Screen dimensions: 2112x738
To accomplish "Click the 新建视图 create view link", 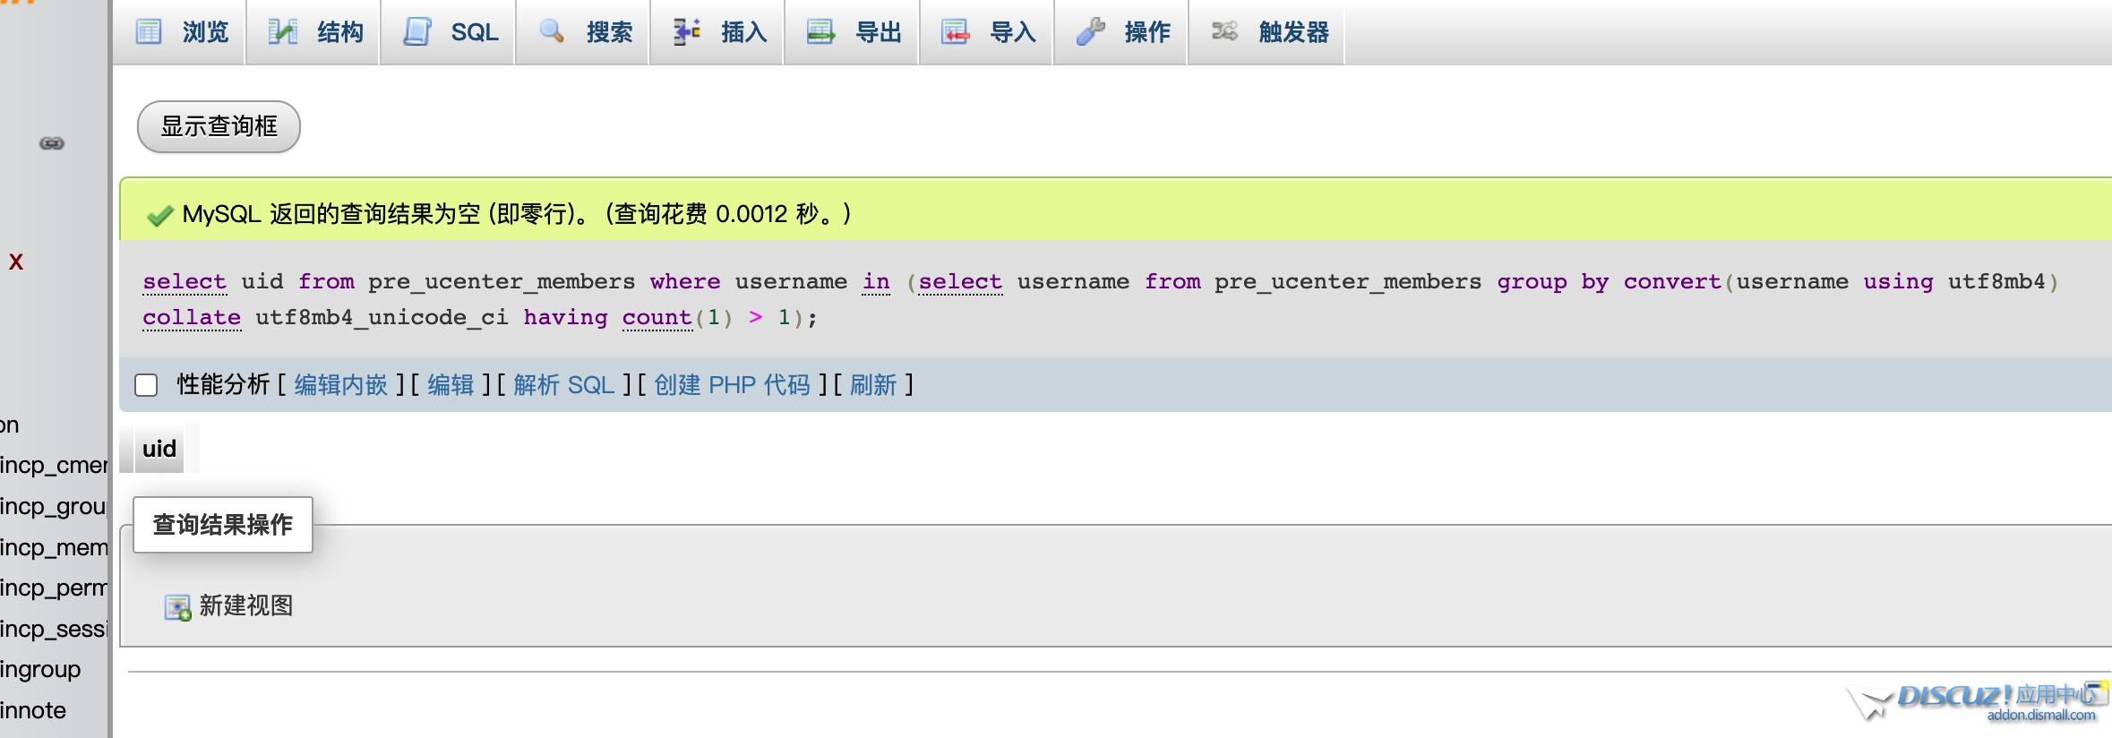I will pyautogui.click(x=245, y=606).
